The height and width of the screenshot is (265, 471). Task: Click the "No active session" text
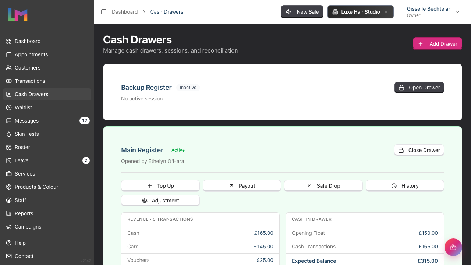[142, 99]
